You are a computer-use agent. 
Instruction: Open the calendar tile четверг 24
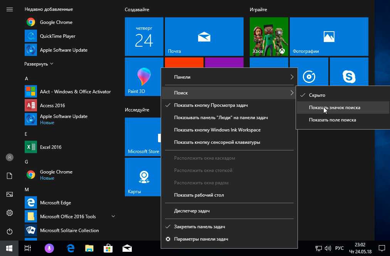click(144, 37)
